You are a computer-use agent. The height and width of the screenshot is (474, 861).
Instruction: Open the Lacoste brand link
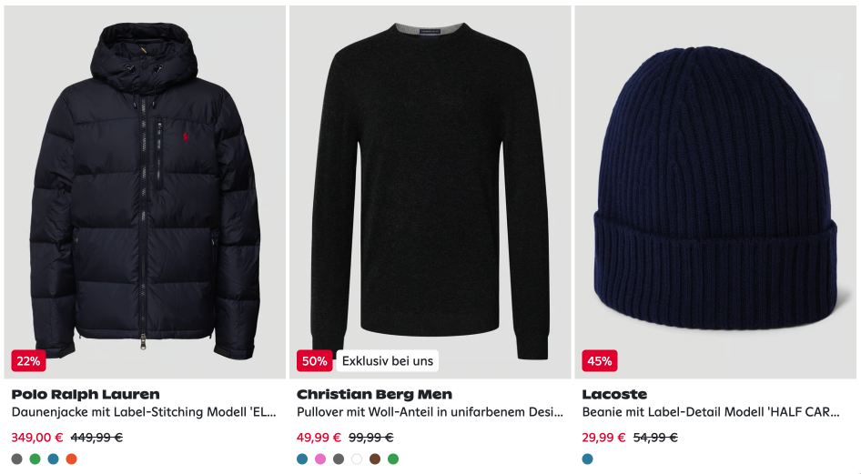click(x=614, y=395)
